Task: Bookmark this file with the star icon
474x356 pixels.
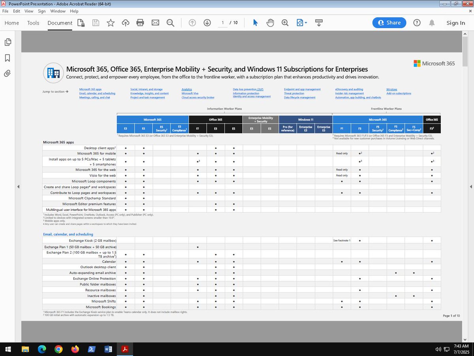Action: [x=111, y=23]
